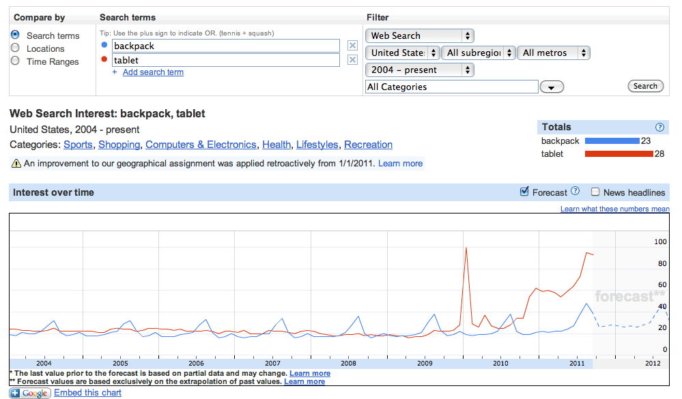Open the United States country dropdown
This screenshot has height=399, width=682.
pos(403,53)
